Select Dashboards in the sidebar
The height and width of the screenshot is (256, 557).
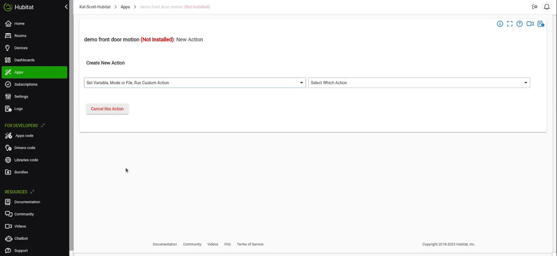pyautogui.click(x=34, y=60)
